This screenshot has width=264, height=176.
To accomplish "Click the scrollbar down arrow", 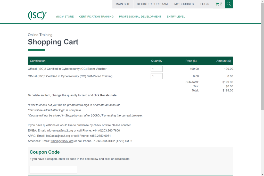I will pyautogui.click(x=262, y=174).
